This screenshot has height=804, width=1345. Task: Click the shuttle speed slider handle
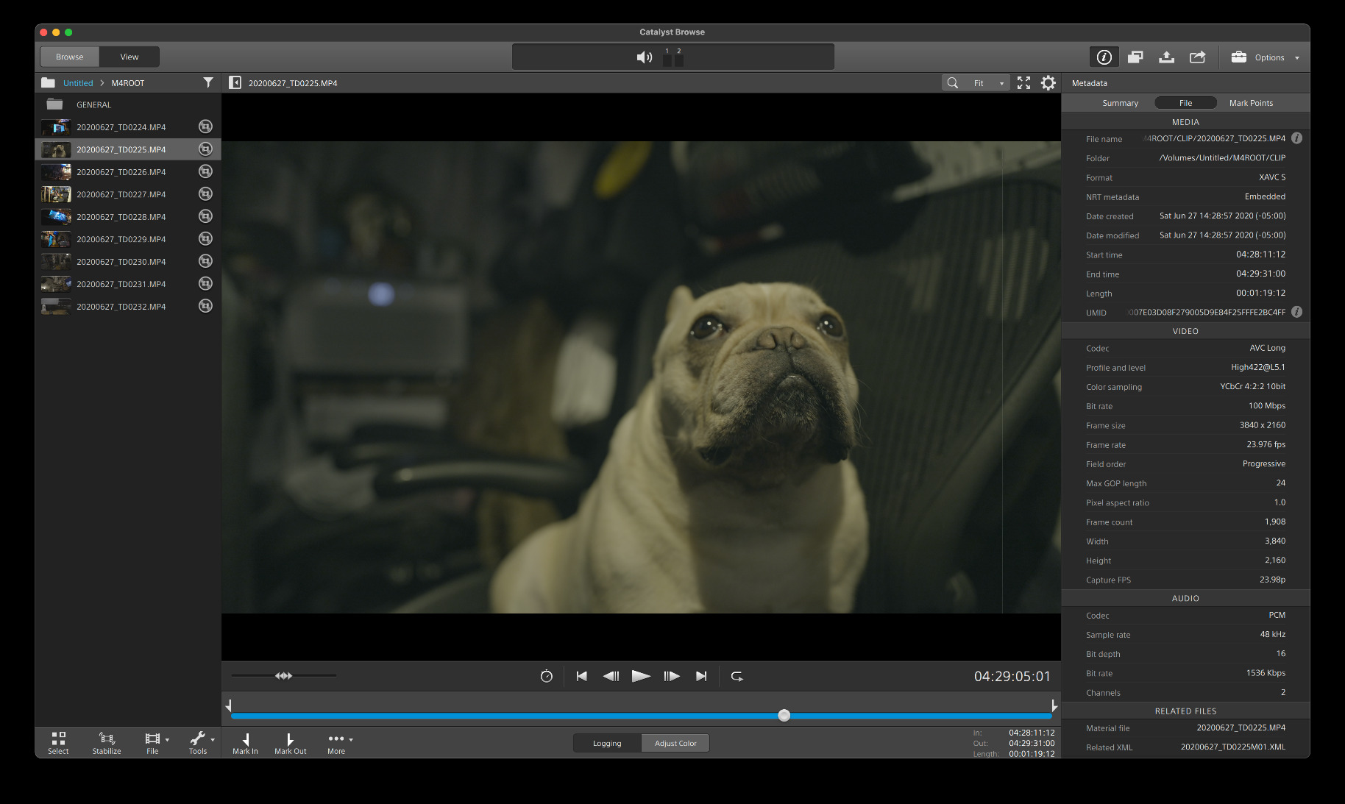pos(284,676)
